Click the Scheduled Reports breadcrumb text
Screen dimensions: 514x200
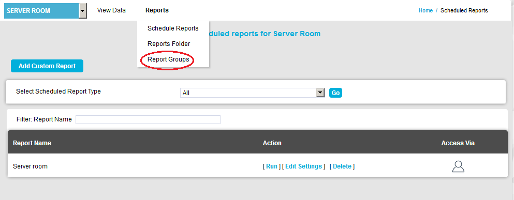(x=464, y=10)
